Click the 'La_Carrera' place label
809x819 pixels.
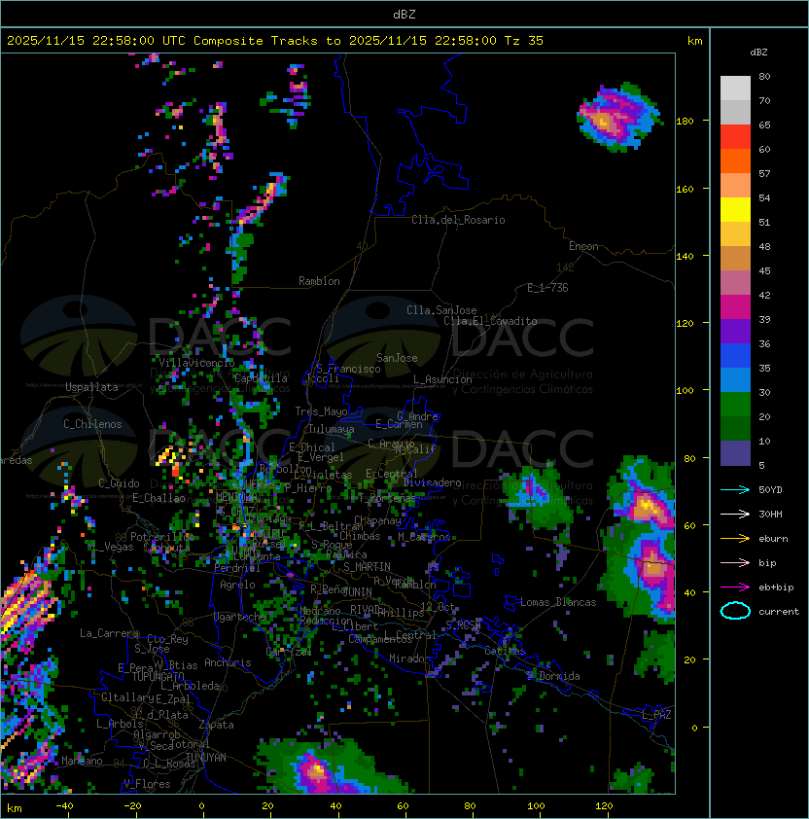[x=110, y=633]
